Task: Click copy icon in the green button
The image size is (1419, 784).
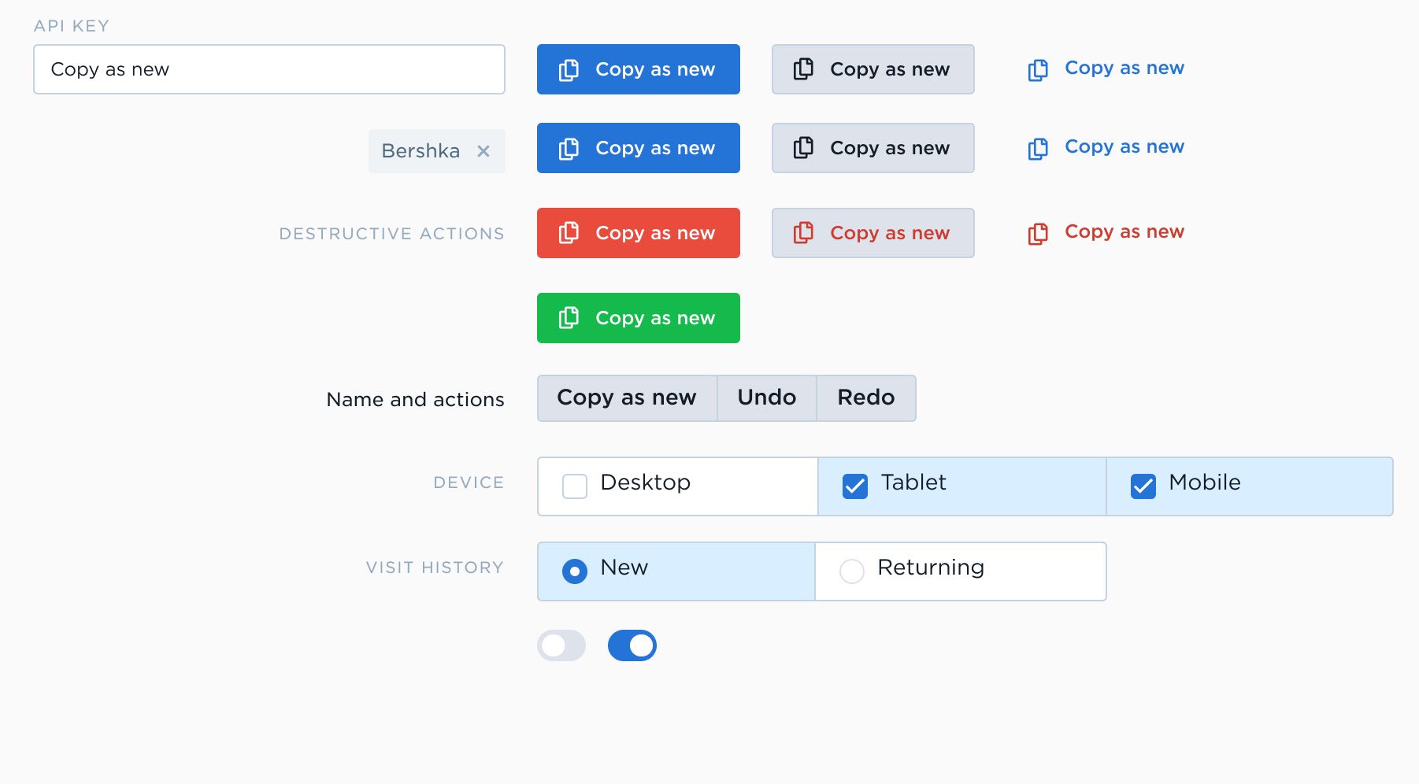Action: (x=569, y=318)
